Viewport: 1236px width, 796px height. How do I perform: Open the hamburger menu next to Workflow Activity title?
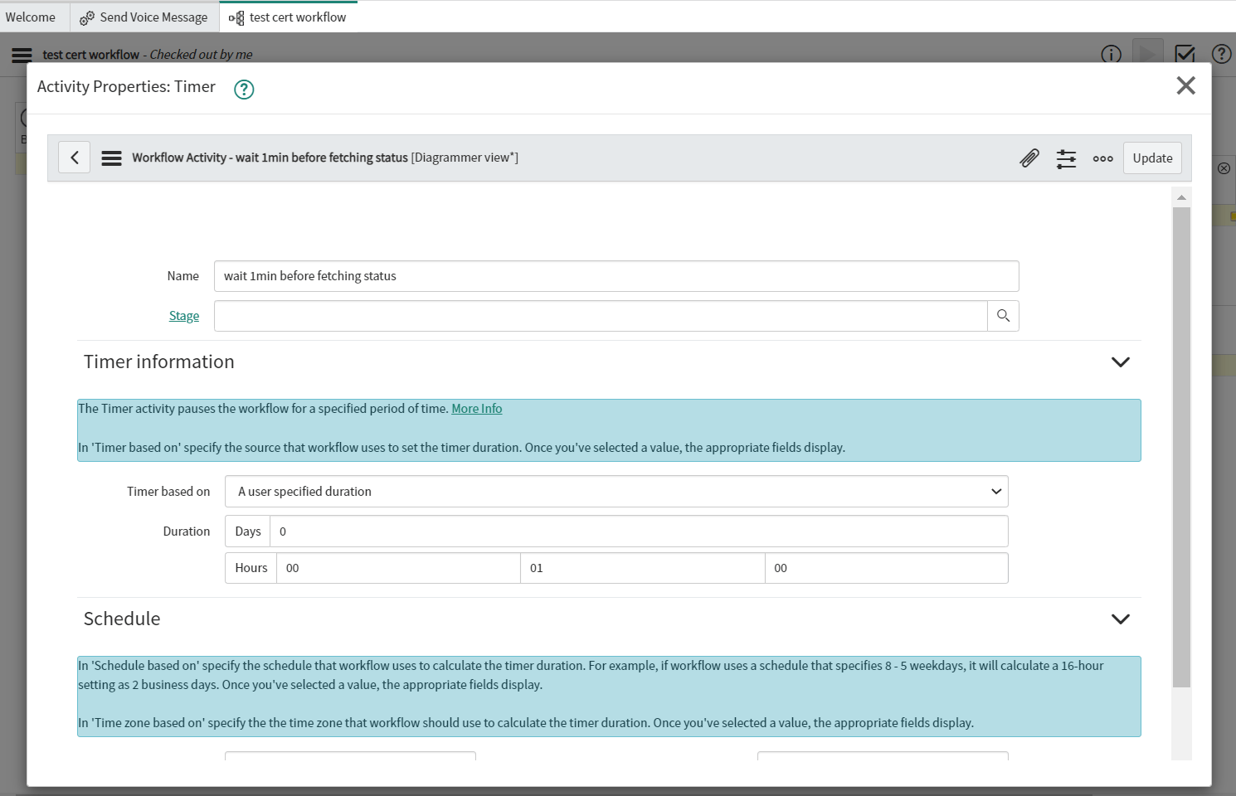point(111,157)
